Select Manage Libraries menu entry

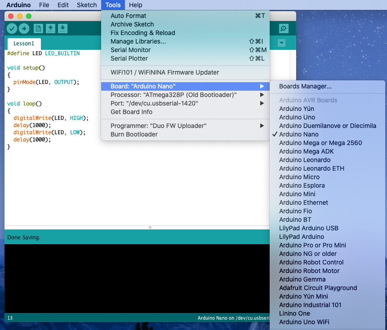pyautogui.click(x=138, y=41)
